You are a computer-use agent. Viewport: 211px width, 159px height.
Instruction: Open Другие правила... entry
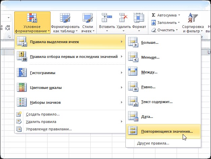pos(163,144)
